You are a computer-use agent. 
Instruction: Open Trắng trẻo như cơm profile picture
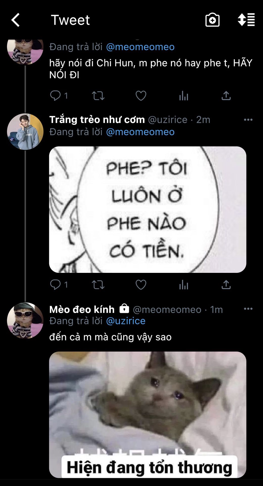(x=25, y=132)
